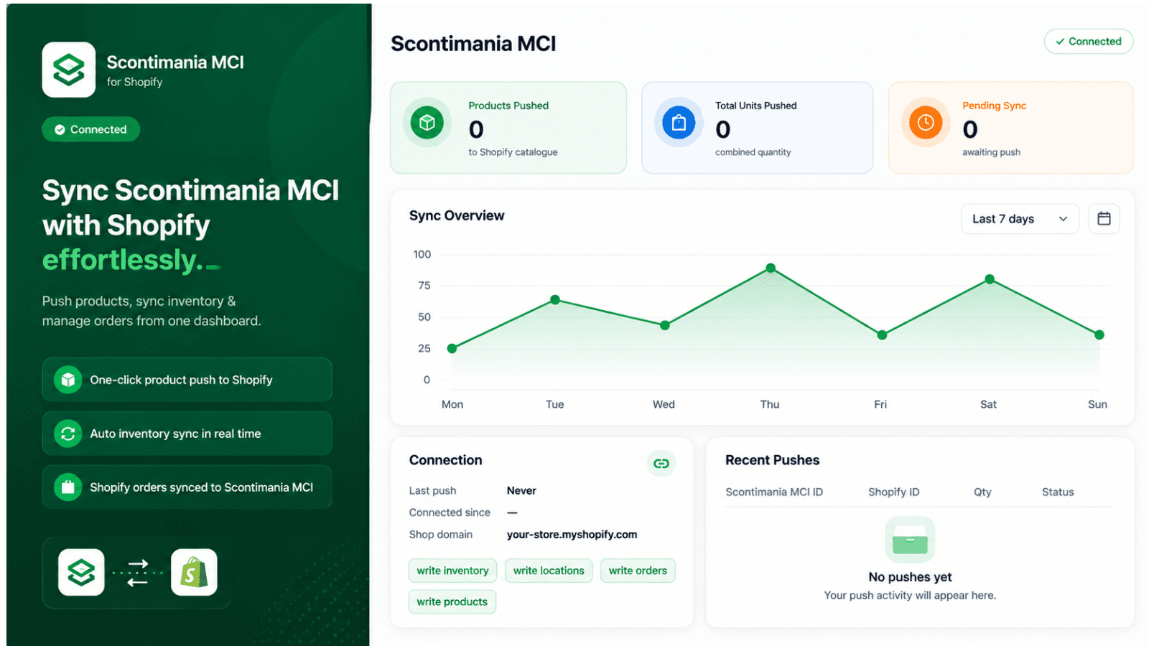Click the Status column header

click(x=1058, y=492)
